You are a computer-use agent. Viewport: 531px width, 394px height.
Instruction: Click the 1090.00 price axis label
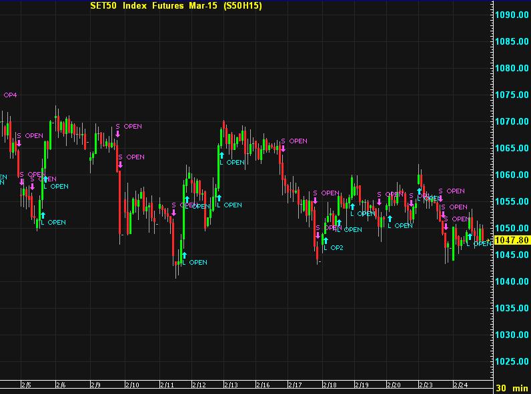[x=512, y=15]
